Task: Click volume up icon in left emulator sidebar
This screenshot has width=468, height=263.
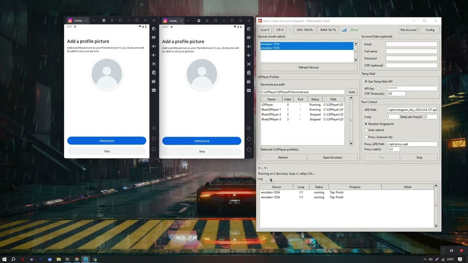Action: [154, 46]
